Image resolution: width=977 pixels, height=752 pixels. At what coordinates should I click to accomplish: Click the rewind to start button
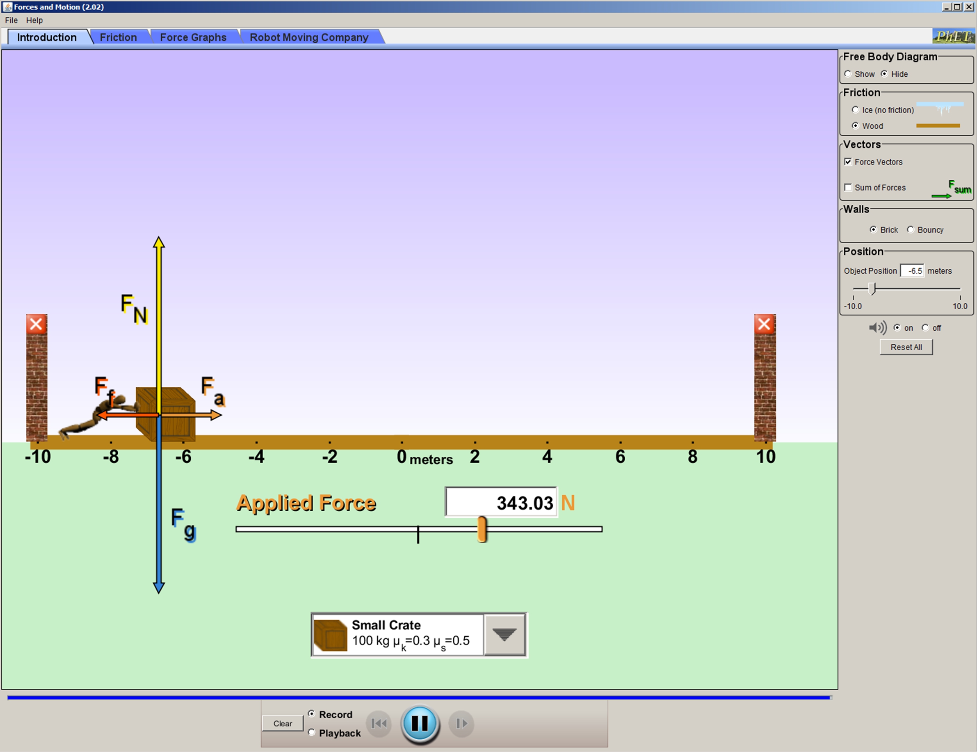click(379, 723)
